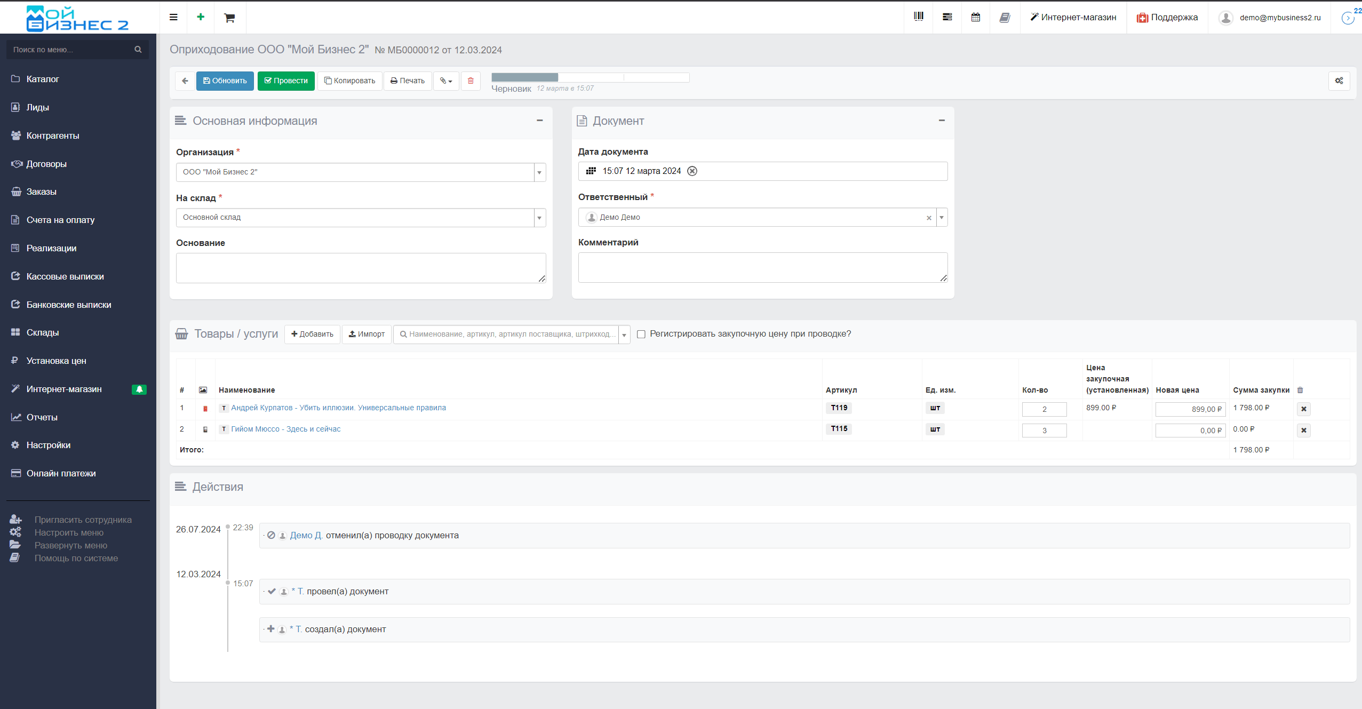Open the На склад warehouse dropdown
The image size is (1362, 709).
pos(539,218)
